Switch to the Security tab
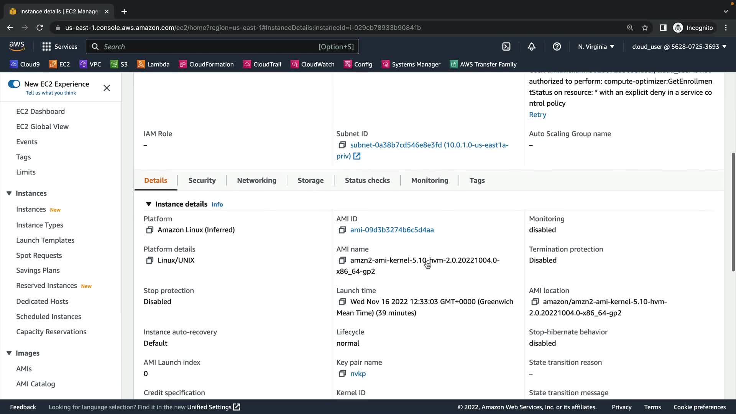Image resolution: width=736 pixels, height=414 pixels. coord(202,181)
